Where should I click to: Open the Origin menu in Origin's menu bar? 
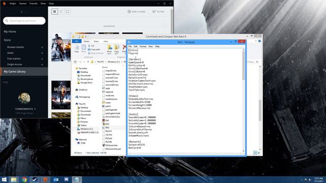click(13, 4)
